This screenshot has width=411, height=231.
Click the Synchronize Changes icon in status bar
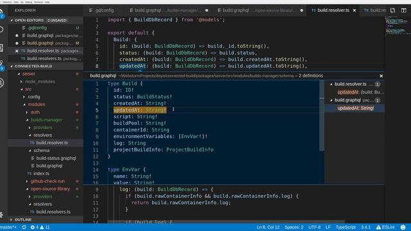point(24,227)
